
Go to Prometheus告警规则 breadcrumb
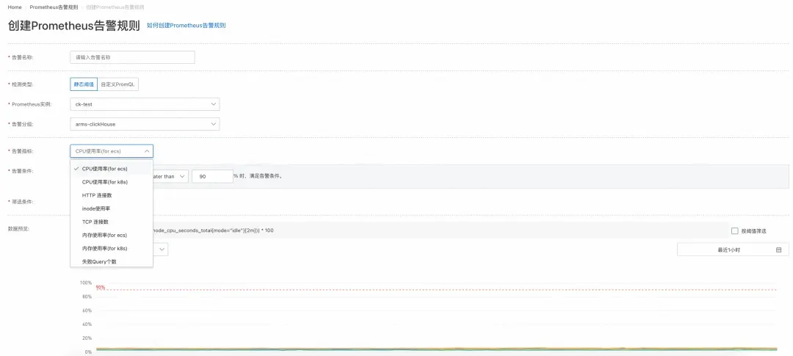click(x=54, y=7)
